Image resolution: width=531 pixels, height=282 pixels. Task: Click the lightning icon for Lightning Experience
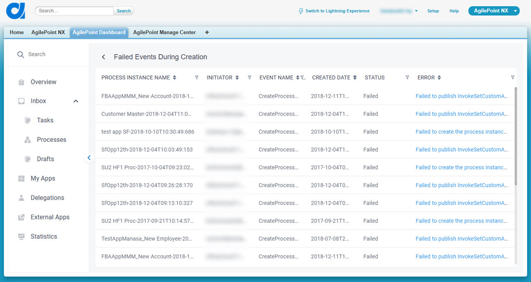click(x=301, y=11)
